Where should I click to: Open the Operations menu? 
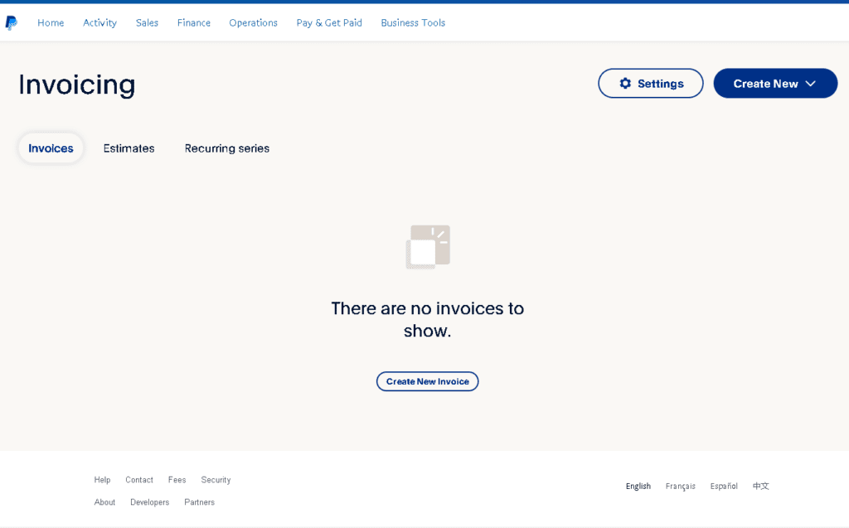pyautogui.click(x=253, y=22)
